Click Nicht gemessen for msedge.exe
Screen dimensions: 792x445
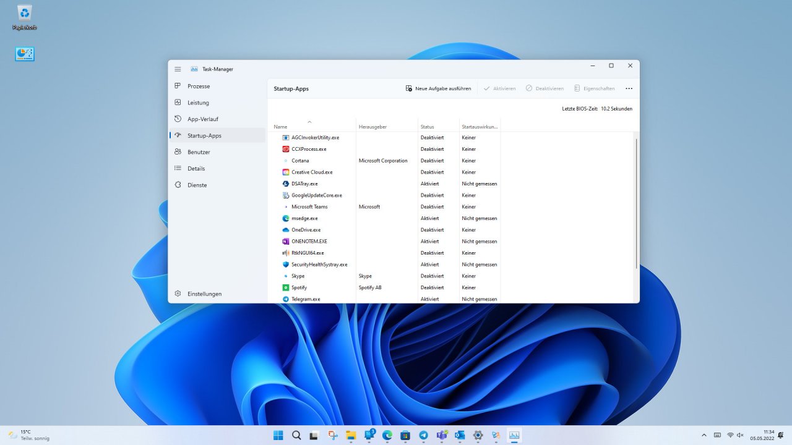(x=480, y=218)
